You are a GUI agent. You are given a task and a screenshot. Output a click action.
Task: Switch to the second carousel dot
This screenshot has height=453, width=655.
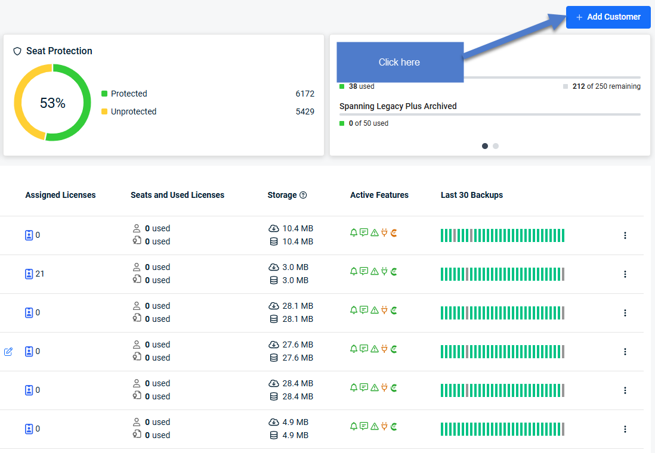(x=496, y=146)
